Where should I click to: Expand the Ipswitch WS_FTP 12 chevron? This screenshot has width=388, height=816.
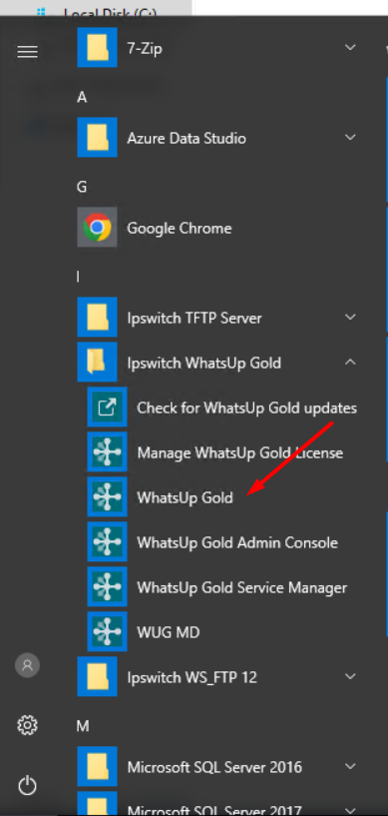point(351,676)
